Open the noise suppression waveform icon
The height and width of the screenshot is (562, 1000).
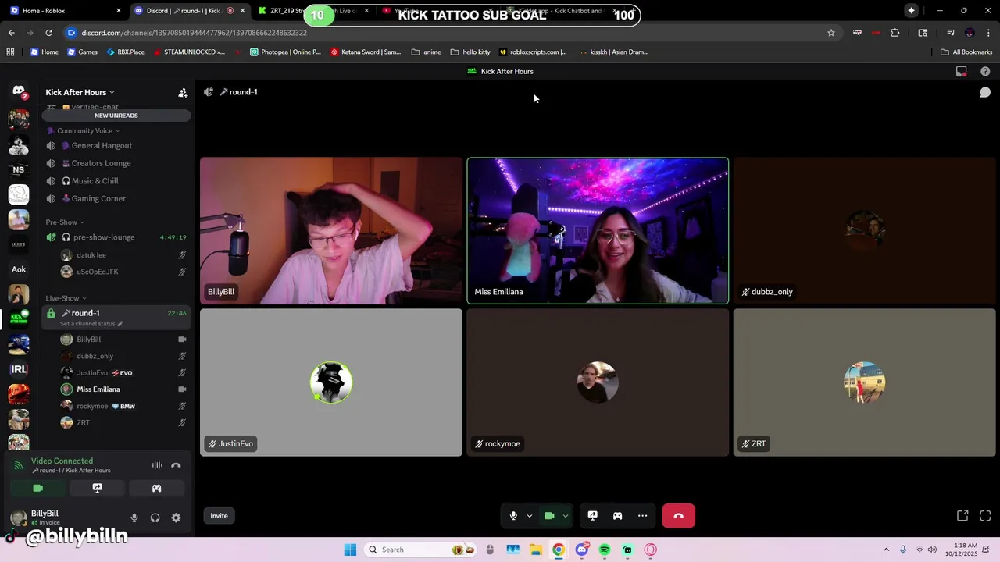[x=157, y=465]
